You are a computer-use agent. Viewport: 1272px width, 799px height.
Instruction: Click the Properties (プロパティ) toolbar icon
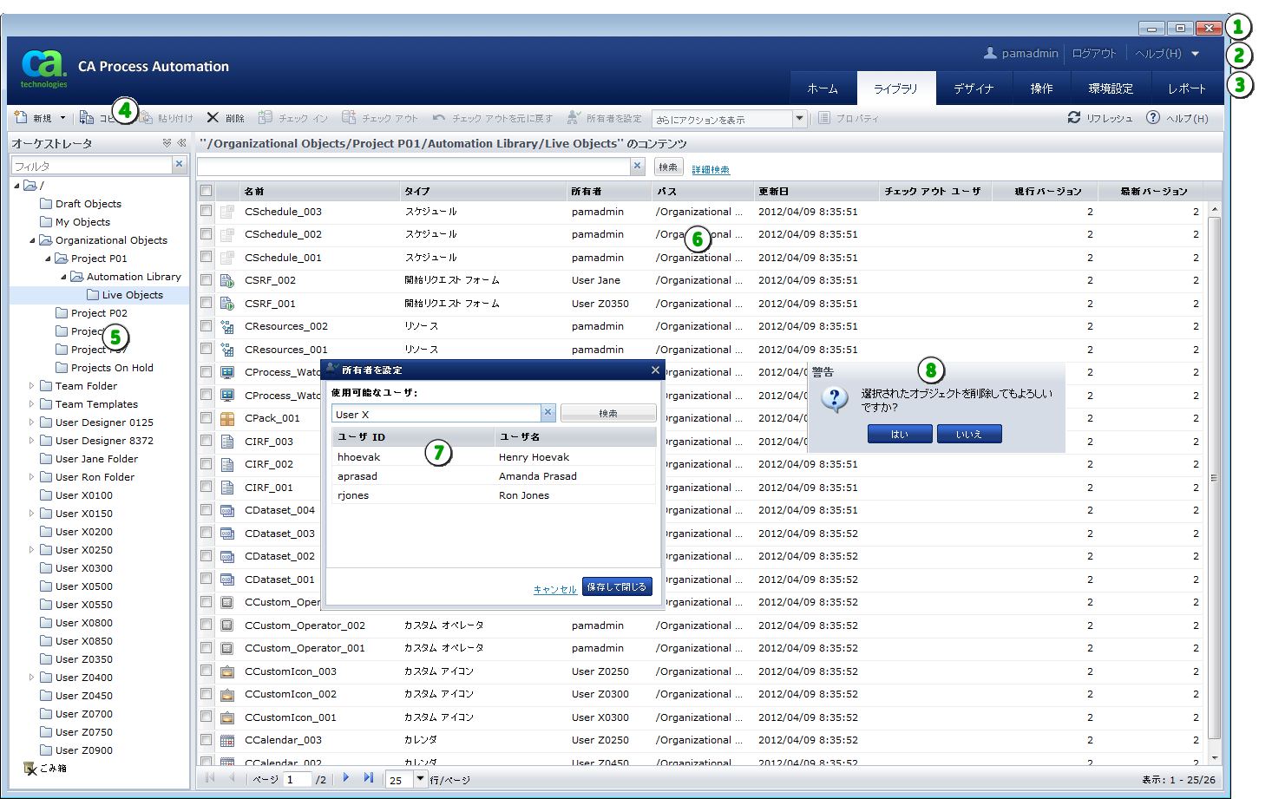tap(824, 118)
